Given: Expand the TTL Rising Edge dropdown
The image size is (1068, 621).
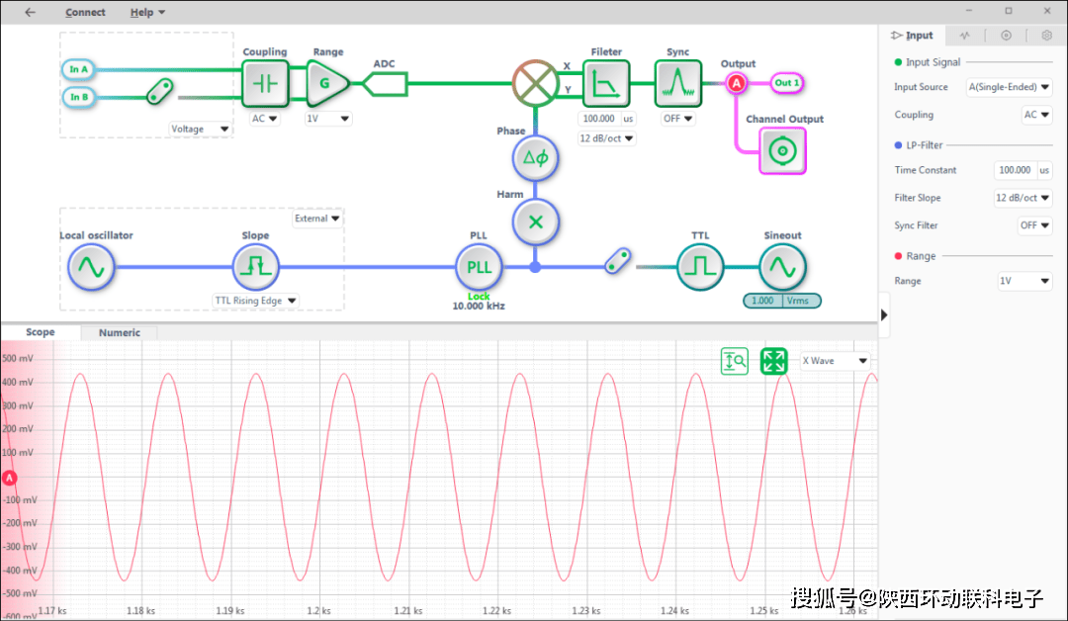Looking at the screenshot, I should pos(256,301).
